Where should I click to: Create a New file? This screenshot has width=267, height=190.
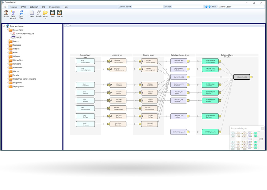32,12
